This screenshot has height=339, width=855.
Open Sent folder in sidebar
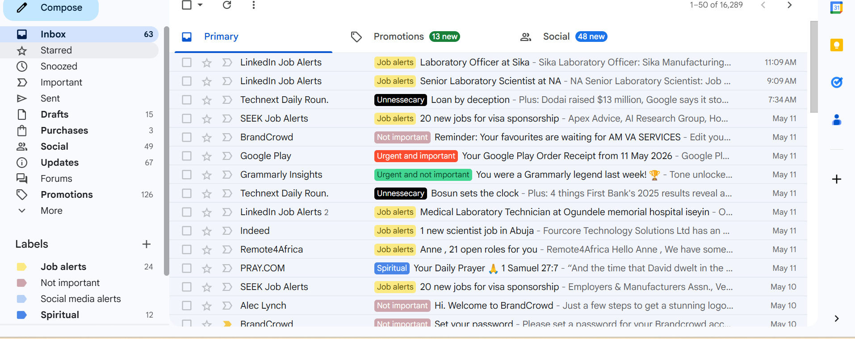(x=79, y=98)
